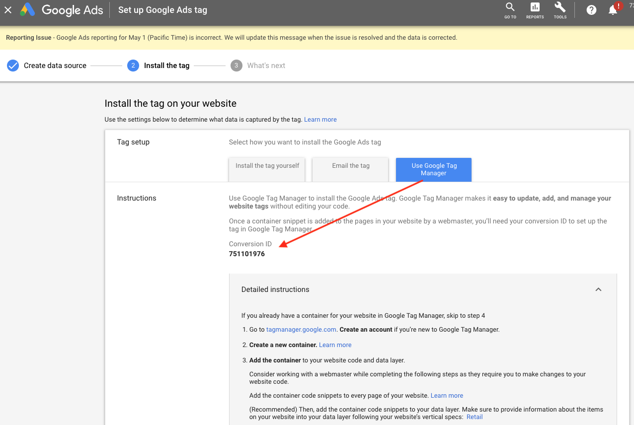Click the Add the container step text

[x=327, y=360]
